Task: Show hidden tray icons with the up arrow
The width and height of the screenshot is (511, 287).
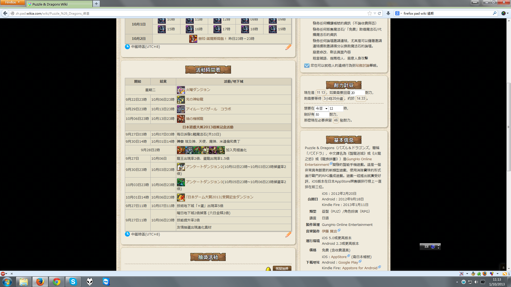Action: pyautogui.click(x=457, y=282)
